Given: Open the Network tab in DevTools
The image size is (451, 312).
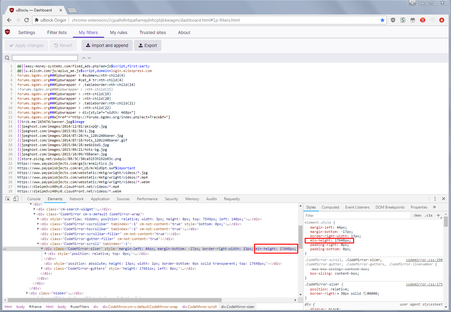Looking at the screenshot, I should click(x=77, y=199).
